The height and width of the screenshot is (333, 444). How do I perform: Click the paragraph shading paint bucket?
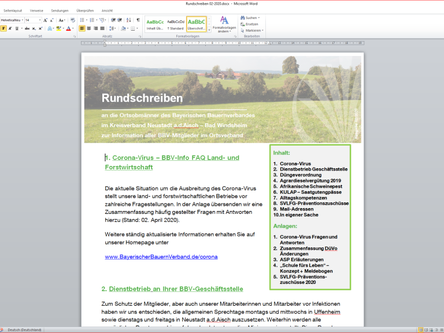(123, 28)
